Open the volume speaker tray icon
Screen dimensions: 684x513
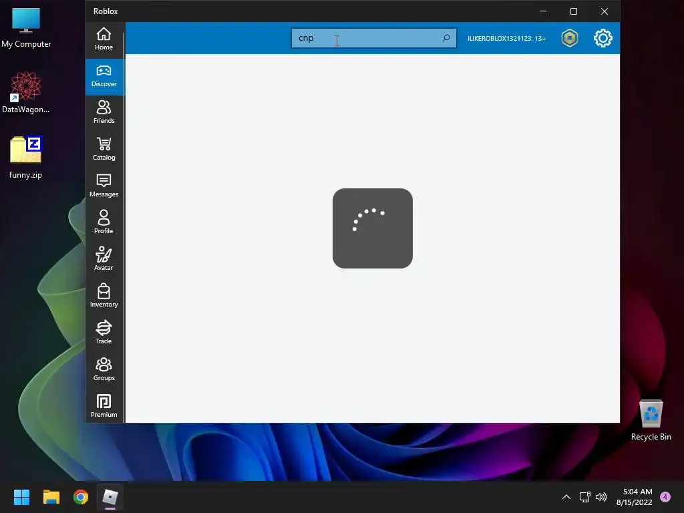coord(601,497)
